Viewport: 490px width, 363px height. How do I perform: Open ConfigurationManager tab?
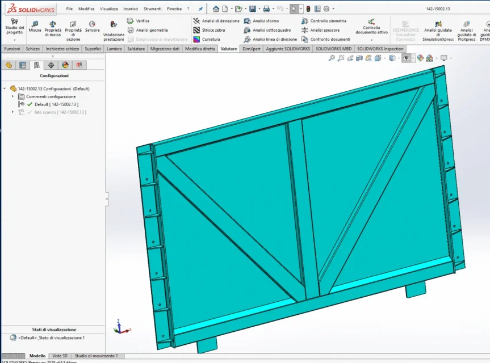pyautogui.click(x=37, y=65)
